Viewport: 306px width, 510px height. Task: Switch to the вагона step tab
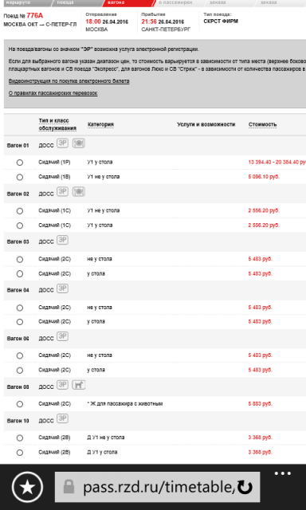tap(127, 3)
